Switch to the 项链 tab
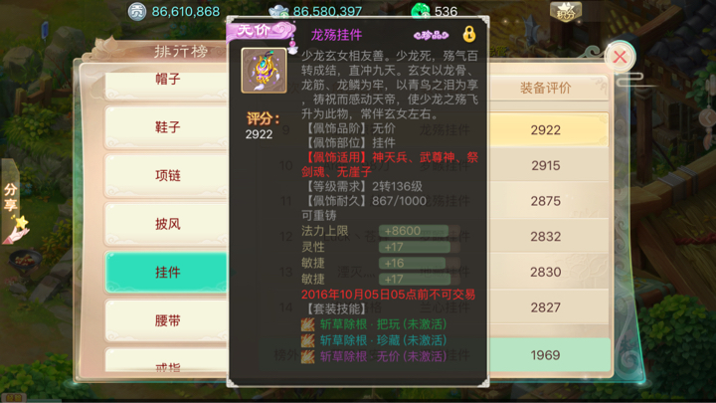 pos(167,175)
